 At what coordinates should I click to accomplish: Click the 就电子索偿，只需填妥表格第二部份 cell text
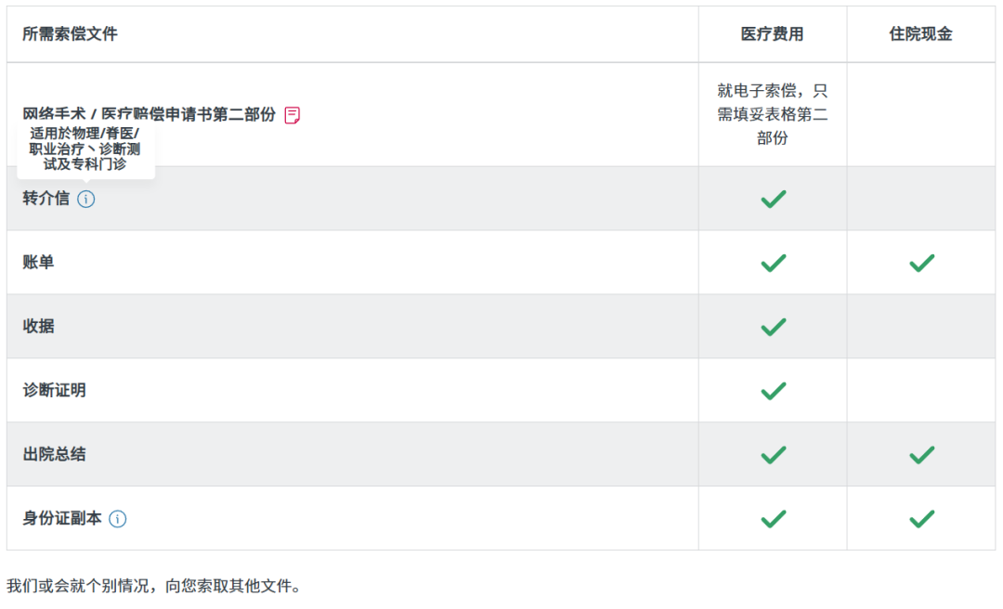click(x=772, y=114)
